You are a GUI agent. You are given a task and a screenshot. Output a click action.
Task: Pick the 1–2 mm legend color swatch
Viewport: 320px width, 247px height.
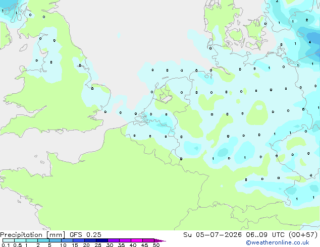click(x=32, y=240)
